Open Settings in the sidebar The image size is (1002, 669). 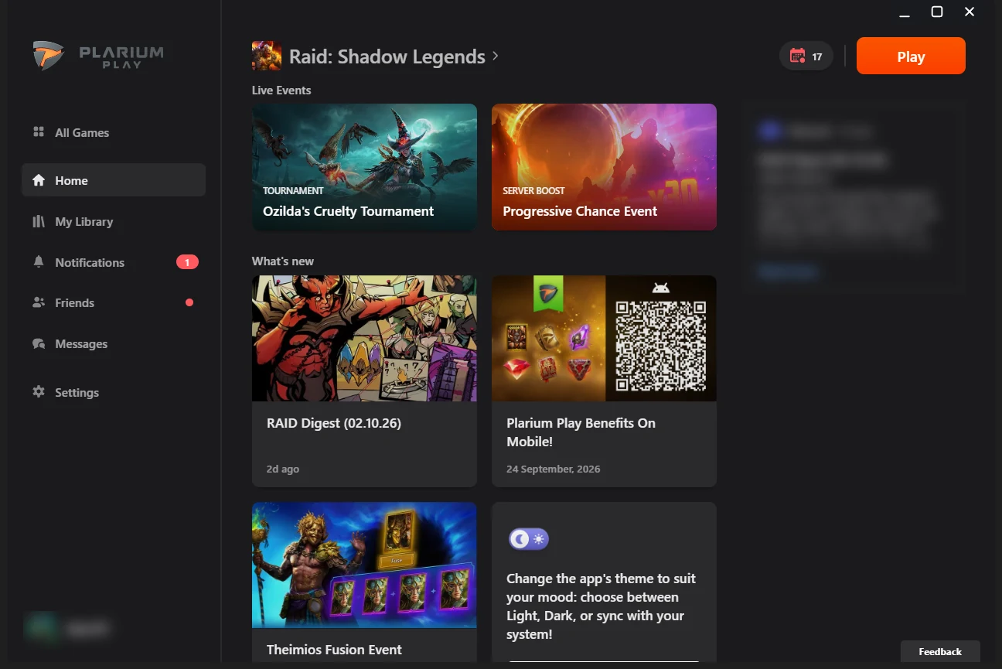(x=77, y=392)
